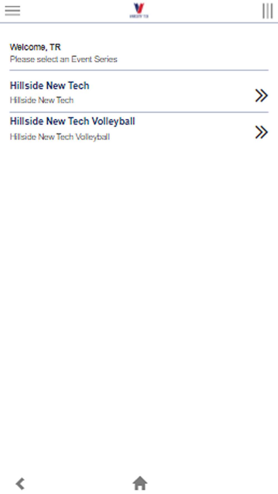The width and height of the screenshot is (278, 494).
Task: Click the Welcome, TR greeting text
Action: (x=35, y=47)
